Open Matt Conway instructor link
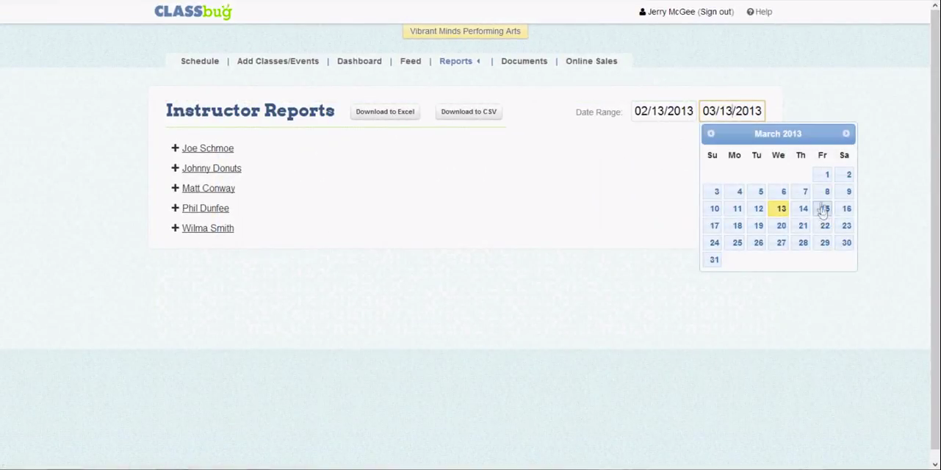 pyautogui.click(x=209, y=188)
